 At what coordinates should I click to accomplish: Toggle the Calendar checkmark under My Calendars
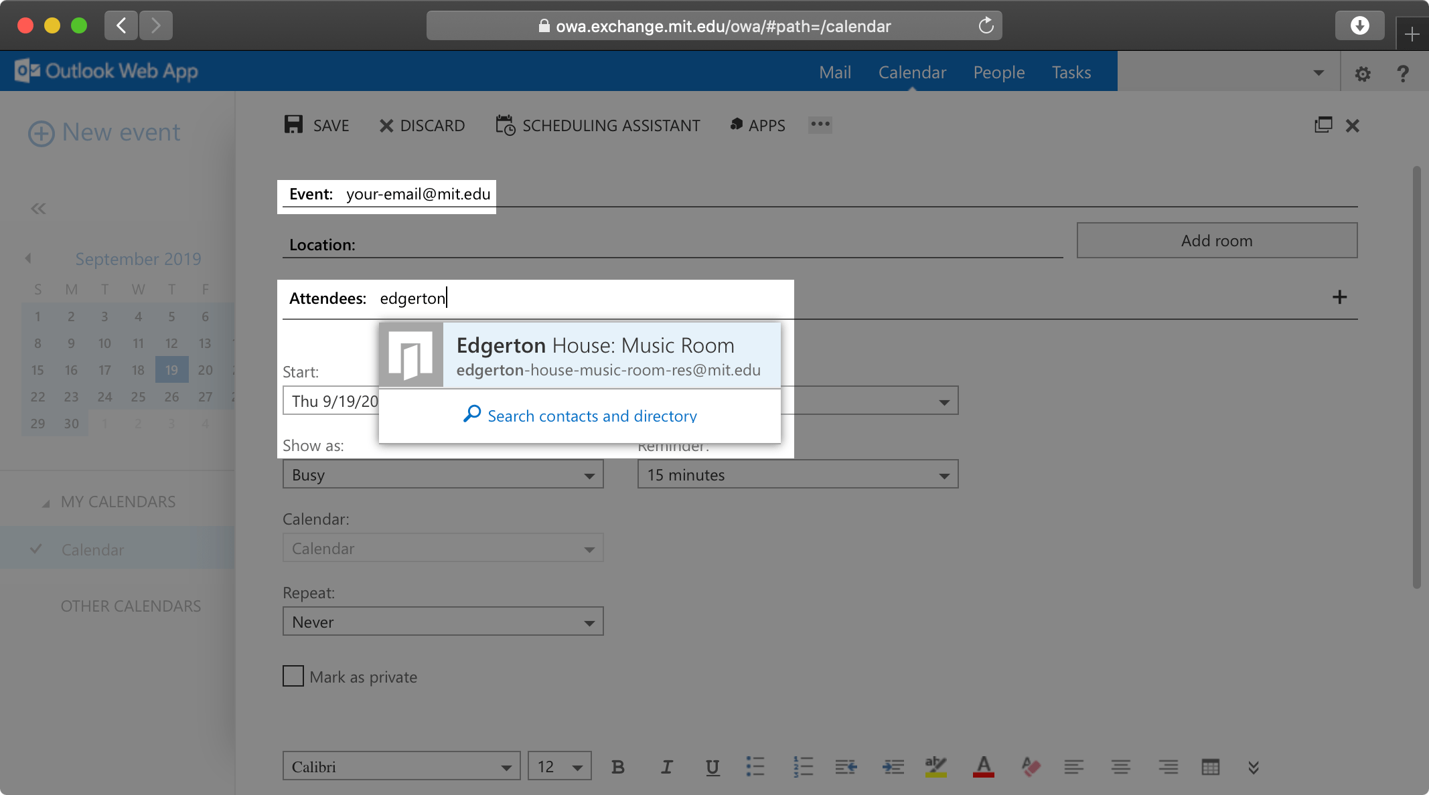point(36,549)
